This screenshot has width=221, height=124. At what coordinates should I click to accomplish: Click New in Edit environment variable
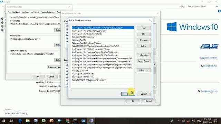(x=144, y=28)
